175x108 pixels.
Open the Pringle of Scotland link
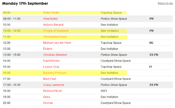(56, 31)
